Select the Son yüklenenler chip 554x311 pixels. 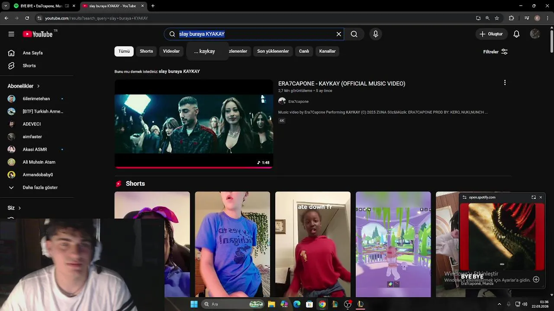tap(273, 51)
